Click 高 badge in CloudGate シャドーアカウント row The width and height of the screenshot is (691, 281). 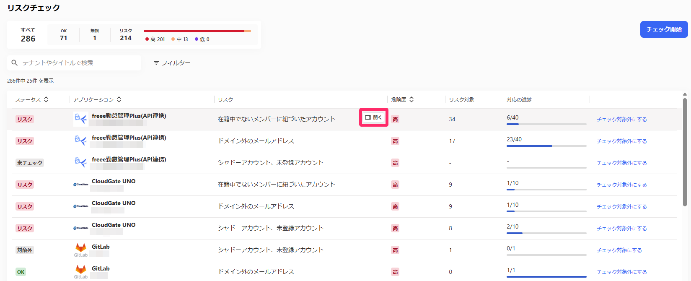pos(395,228)
